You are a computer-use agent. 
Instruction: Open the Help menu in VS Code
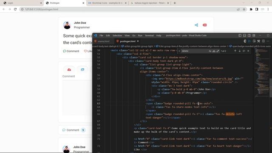[159, 35]
